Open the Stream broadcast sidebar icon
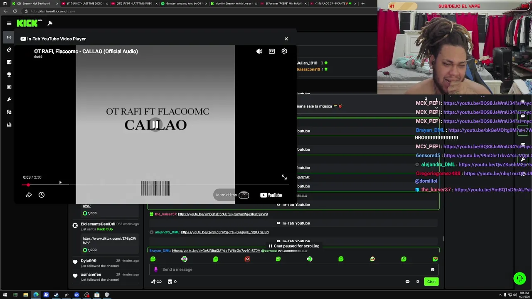 point(9,37)
